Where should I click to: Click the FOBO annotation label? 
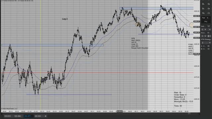pyautogui.click(x=191, y=44)
